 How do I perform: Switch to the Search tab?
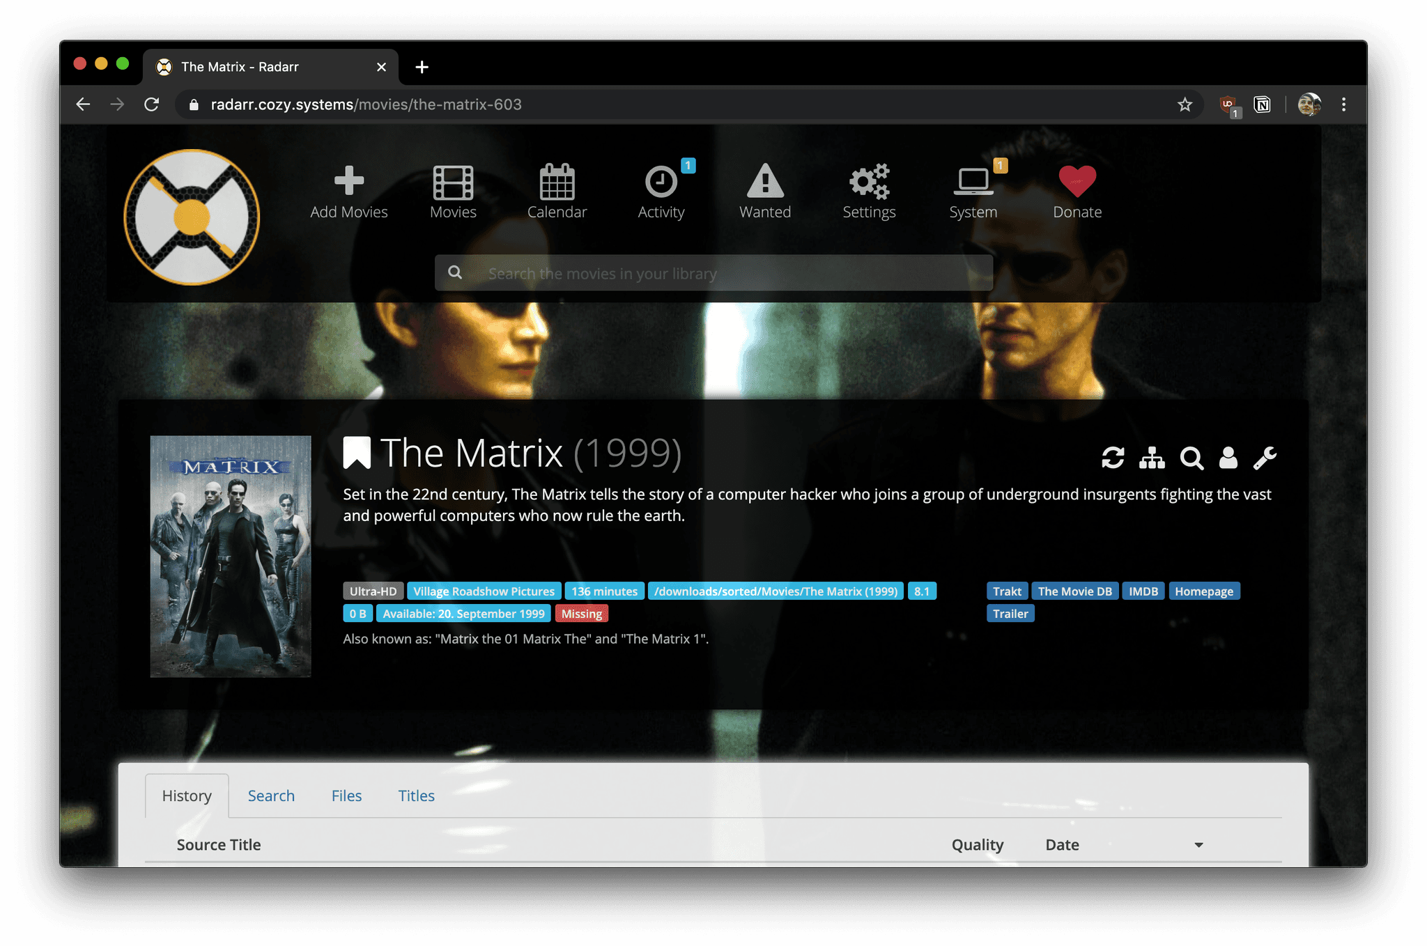tap(271, 796)
